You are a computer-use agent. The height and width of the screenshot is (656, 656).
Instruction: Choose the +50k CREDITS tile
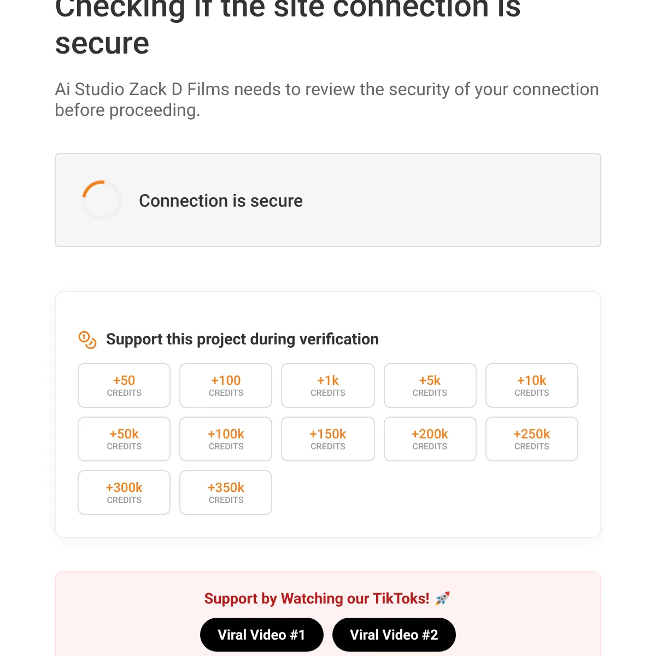[124, 439]
